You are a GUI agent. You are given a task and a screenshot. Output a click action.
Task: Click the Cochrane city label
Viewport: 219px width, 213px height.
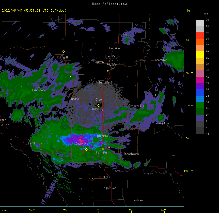click(82, 144)
